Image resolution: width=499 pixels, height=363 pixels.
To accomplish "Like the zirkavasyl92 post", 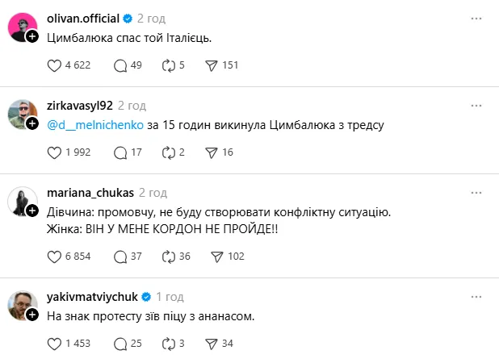I will (x=56, y=152).
